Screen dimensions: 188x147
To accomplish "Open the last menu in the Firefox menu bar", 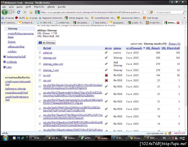I will (x=61, y=7).
